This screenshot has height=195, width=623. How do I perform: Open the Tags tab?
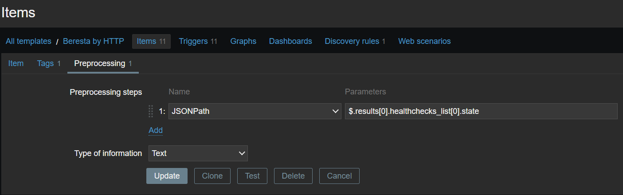coord(48,63)
